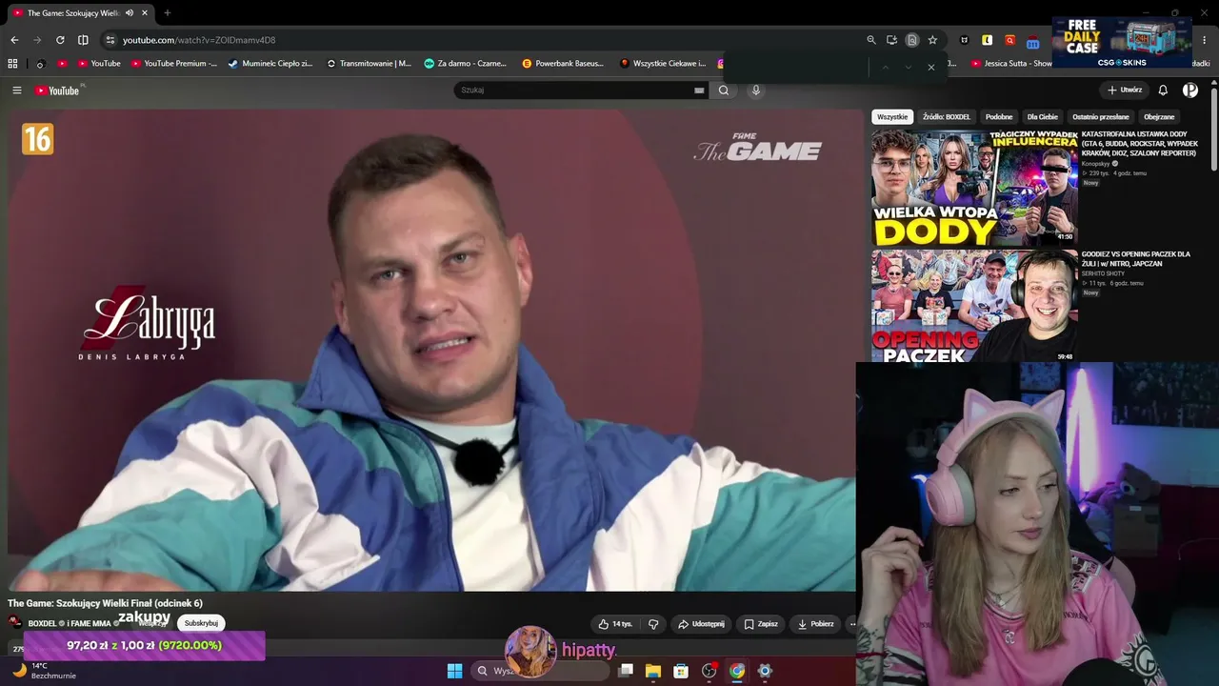Open the YouTube account avatar menu
Viewport: 1219px width, 686px height.
(x=1190, y=91)
